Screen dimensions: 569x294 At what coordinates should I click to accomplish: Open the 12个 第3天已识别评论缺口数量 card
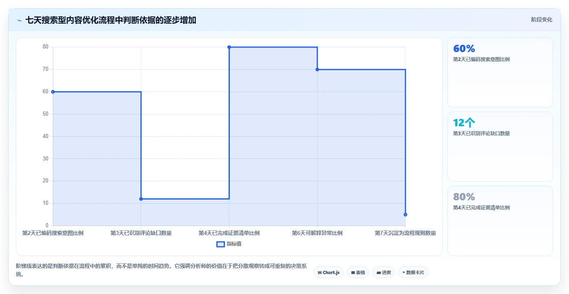point(500,147)
